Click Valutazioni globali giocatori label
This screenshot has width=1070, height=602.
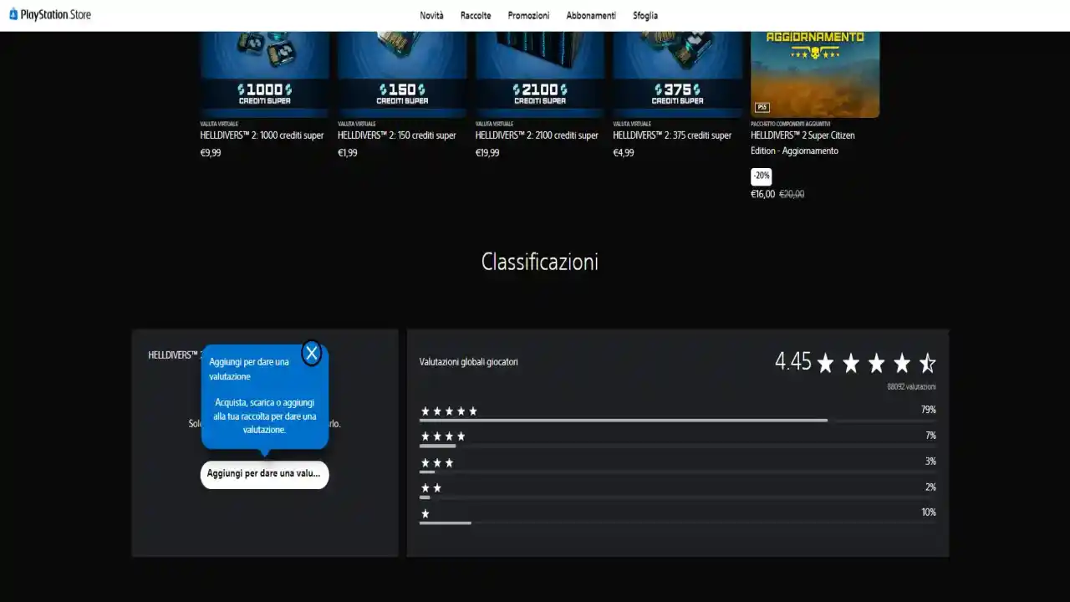(x=468, y=362)
